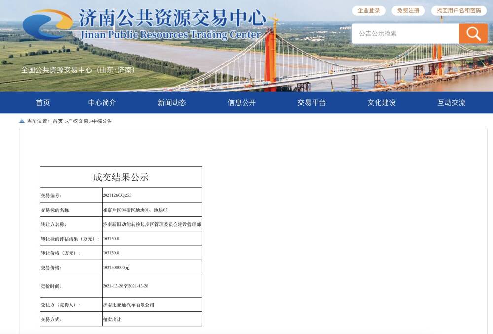This screenshot has width=493, height=334.
Task: Switch to 新闻动态 section
Action: [x=172, y=103]
